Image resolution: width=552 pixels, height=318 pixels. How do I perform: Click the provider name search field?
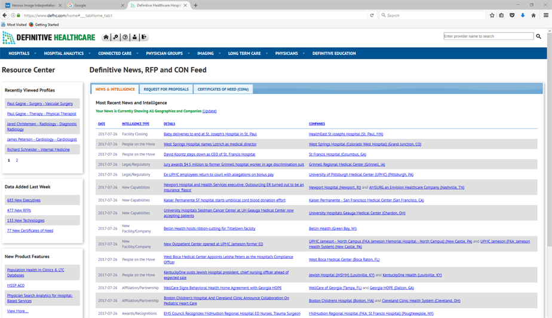coord(488,36)
